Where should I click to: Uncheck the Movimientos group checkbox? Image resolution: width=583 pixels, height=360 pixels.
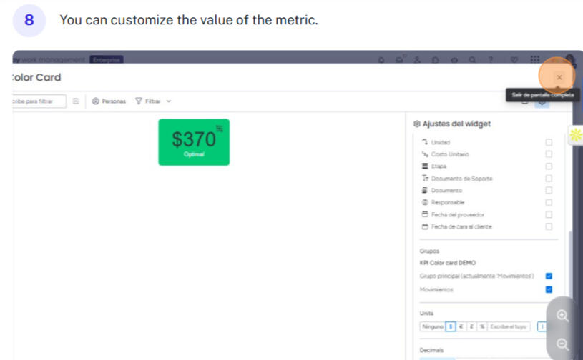click(549, 289)
